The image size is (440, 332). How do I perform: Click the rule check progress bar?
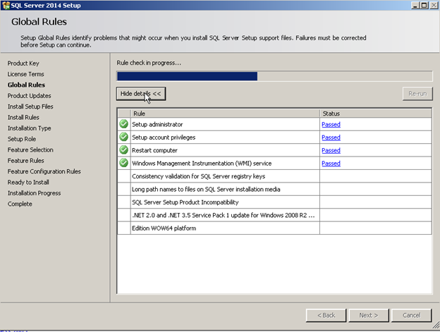(274, 76)
